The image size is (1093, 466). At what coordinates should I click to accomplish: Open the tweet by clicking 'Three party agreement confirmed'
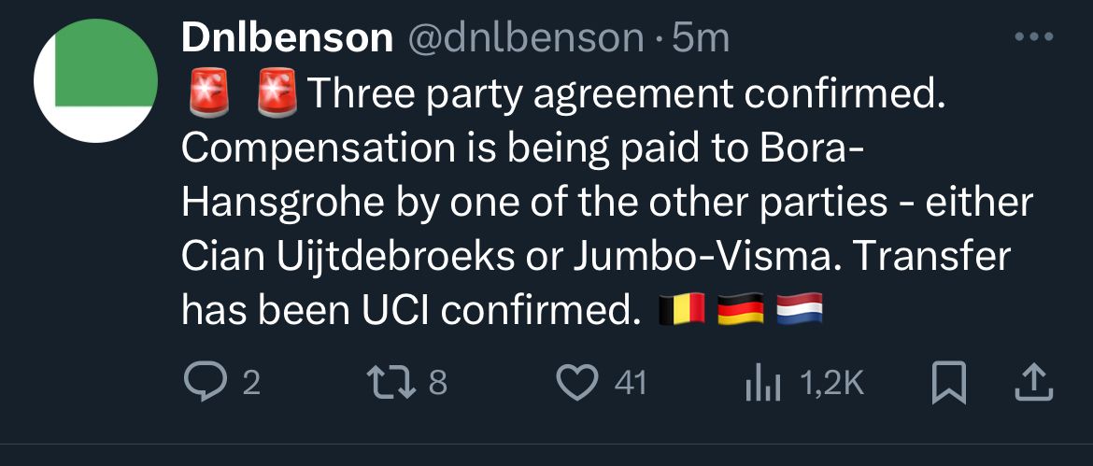point(620,92)
